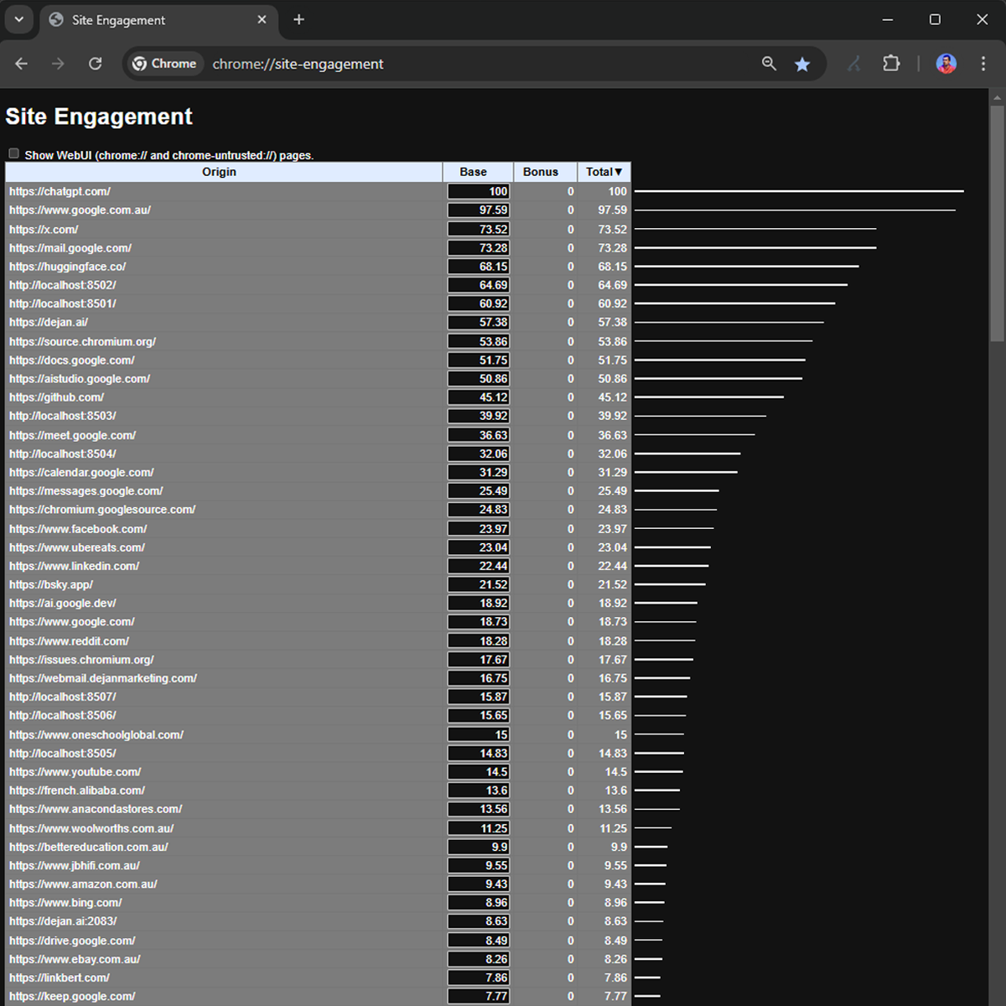Viewport: 1006px width, 1006px height.
Task: Open the three-dot Chrome menu
Action: (982, 64)
